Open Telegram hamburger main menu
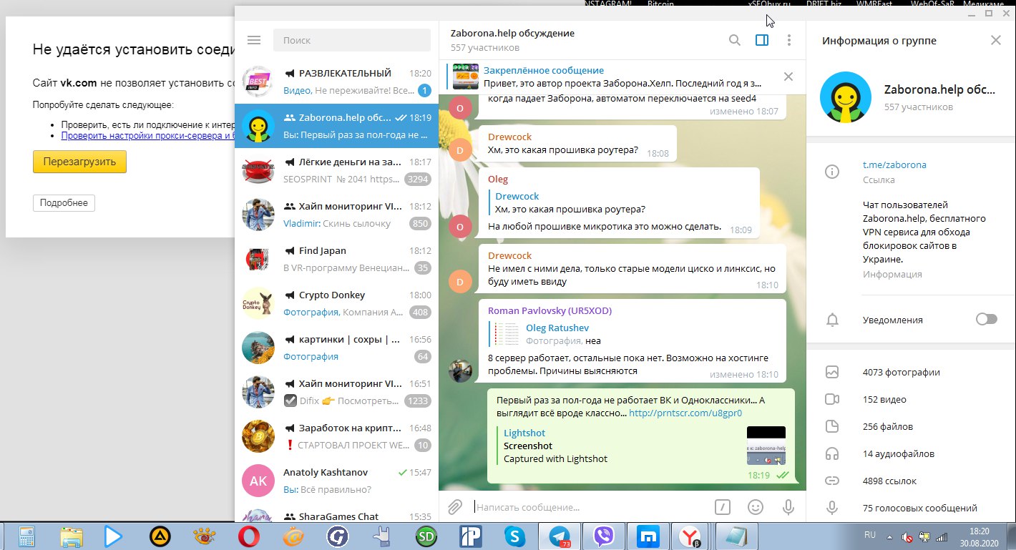The width and height of the screenshot is (1016, 550). (x=253, y=41)
